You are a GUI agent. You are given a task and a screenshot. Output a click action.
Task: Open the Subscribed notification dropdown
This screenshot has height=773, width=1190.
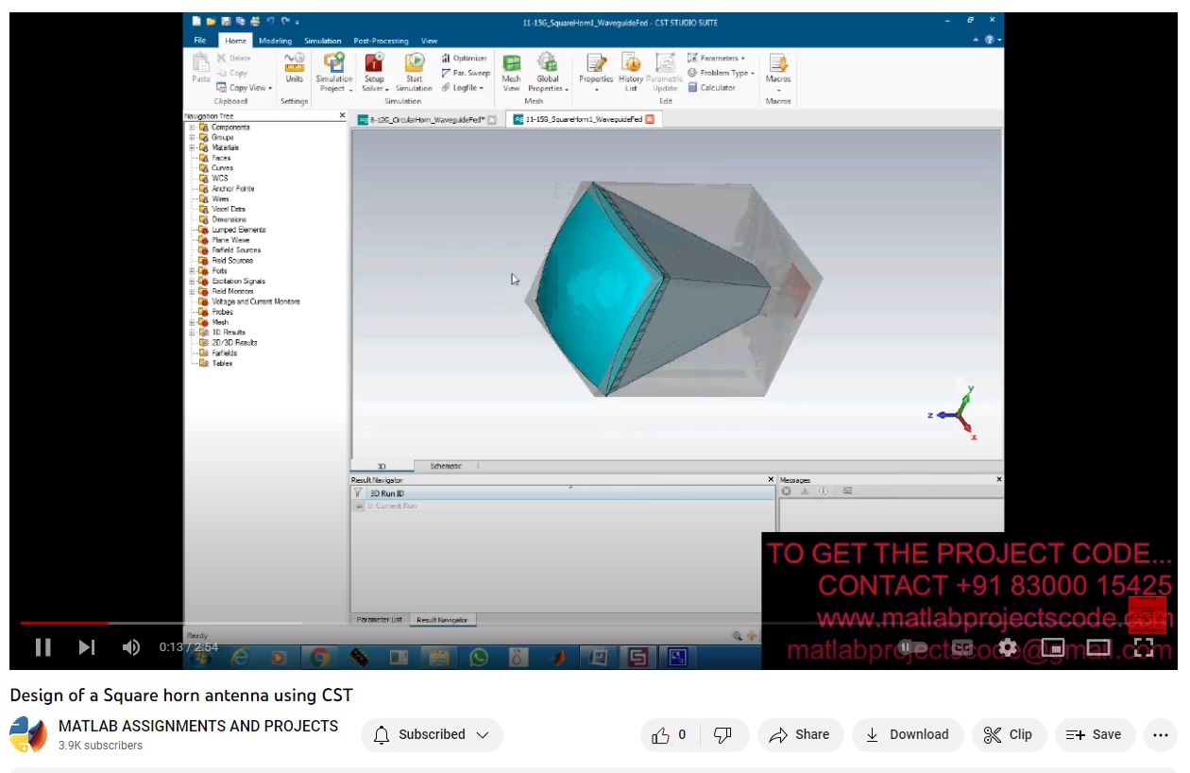point(432,735)
